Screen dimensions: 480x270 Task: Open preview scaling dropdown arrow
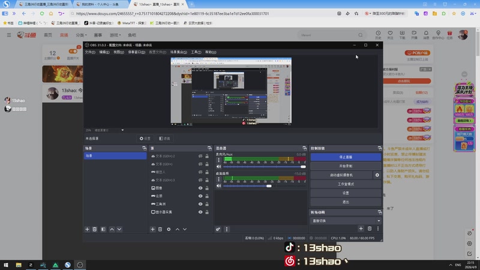click(x=122, y=130)
